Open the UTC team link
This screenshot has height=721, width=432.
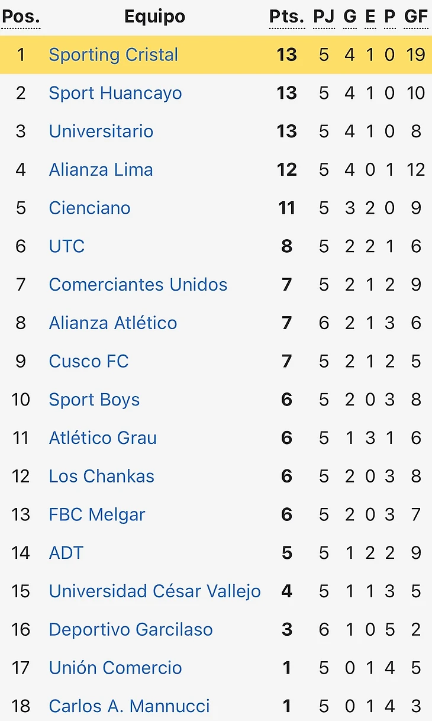(67, 246)
